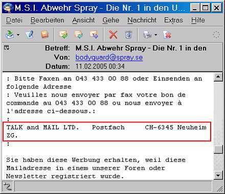This screenshot has width=225, height=194.
Task: Open the Get Mail dropdown arrow
Action: pyautogui.click(x=18, y=35)
